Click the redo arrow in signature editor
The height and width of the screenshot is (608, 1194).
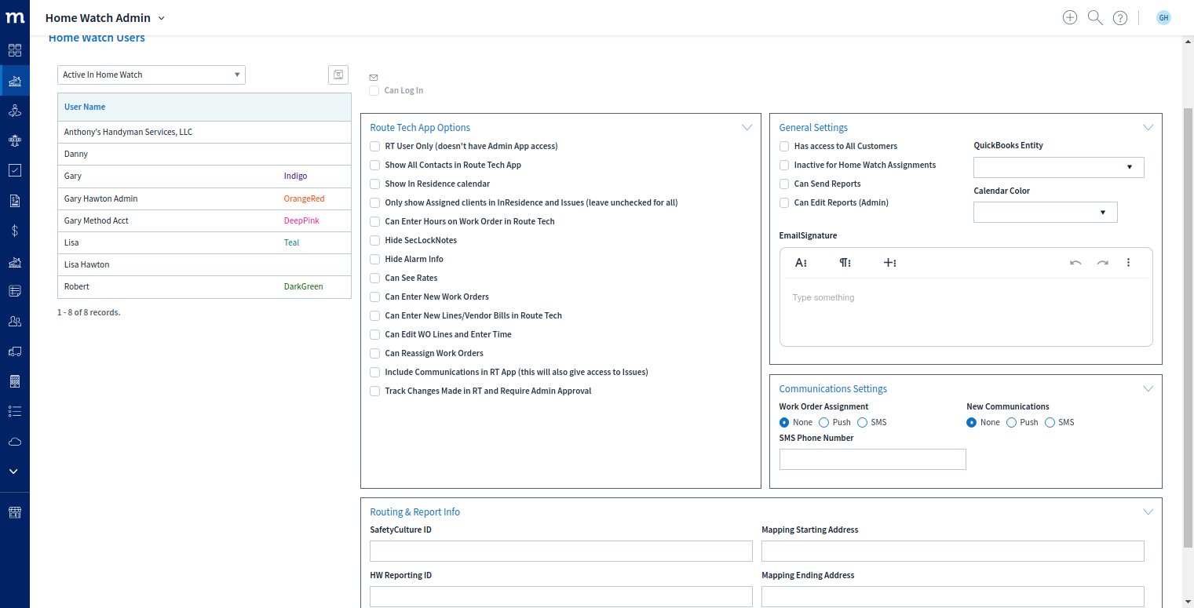(1103, 263)
